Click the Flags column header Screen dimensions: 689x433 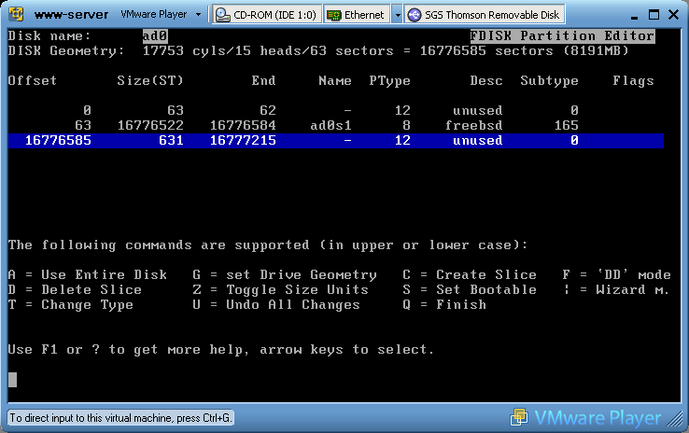pos(633,81)
